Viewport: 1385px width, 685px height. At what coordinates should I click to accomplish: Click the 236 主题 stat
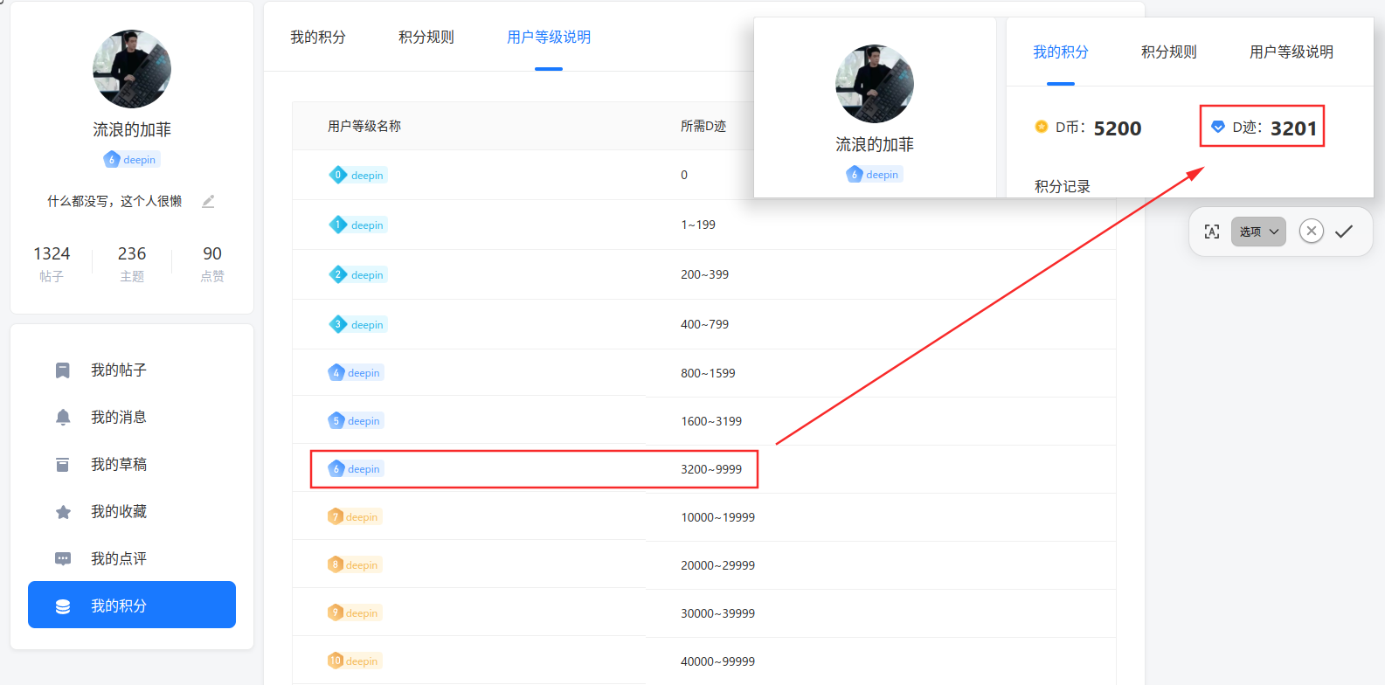click(132, 263)
